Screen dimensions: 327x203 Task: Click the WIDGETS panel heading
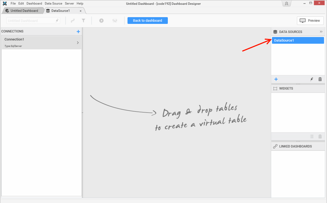(x=286, y=88)
